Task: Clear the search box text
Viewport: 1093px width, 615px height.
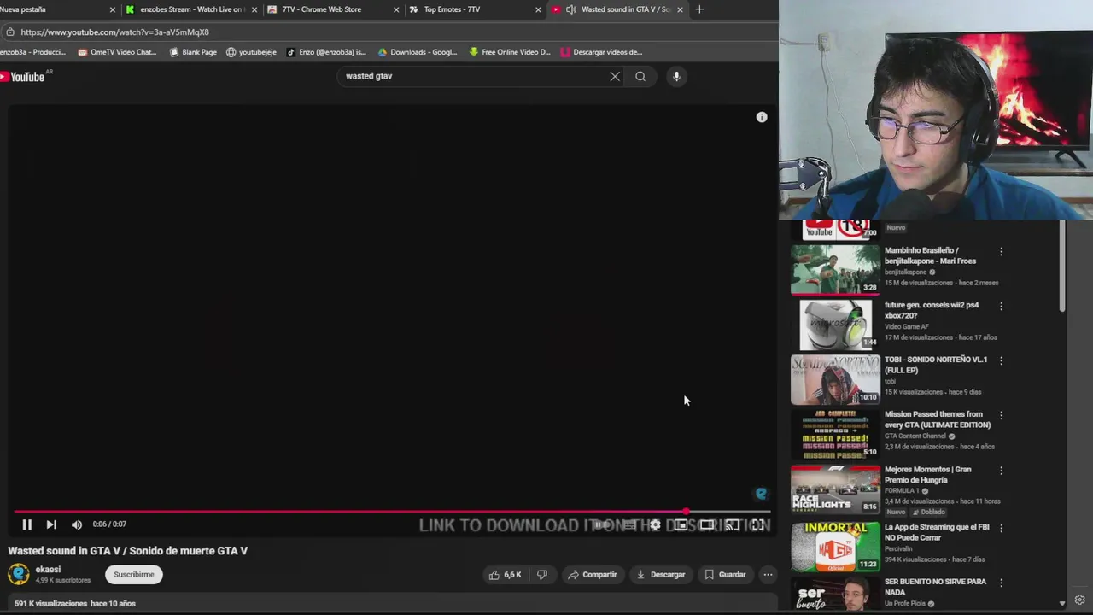Action: pyautogui.click(x=615, y=76)
